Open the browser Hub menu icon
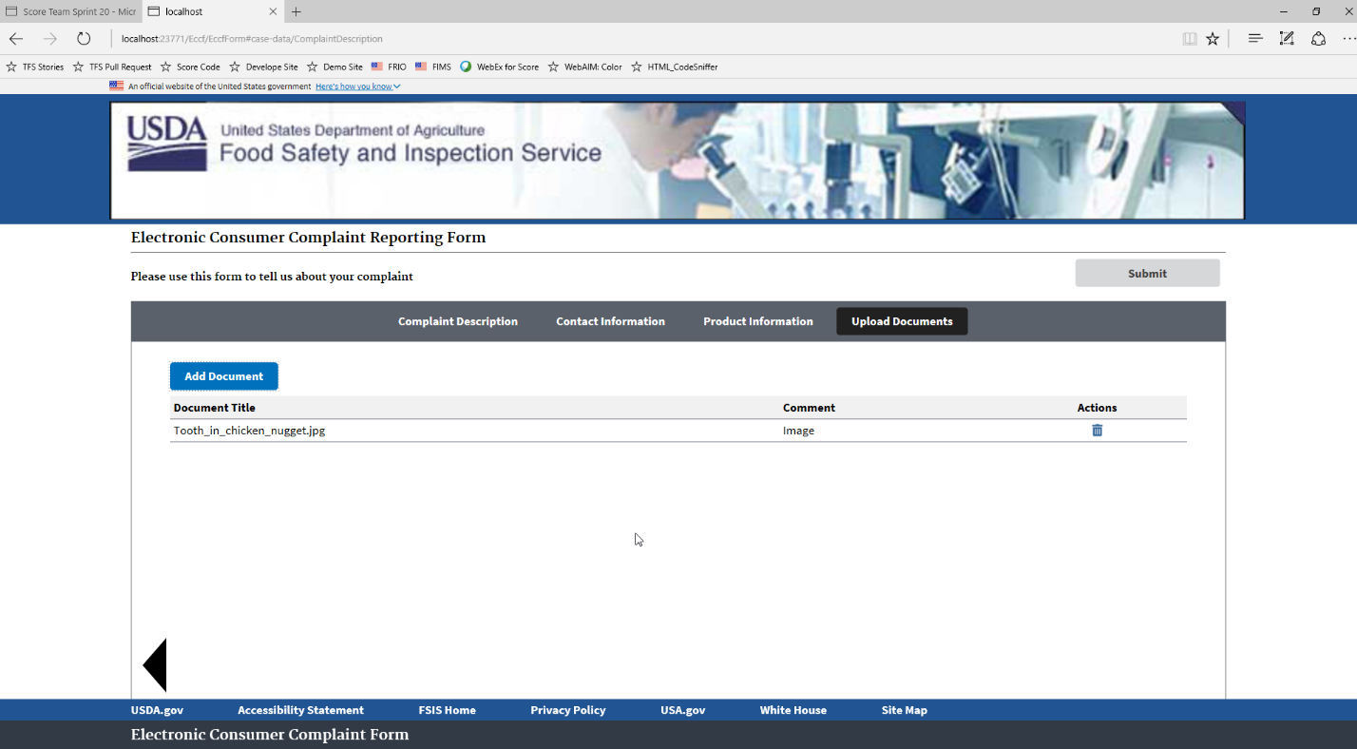 [1255, 39]
